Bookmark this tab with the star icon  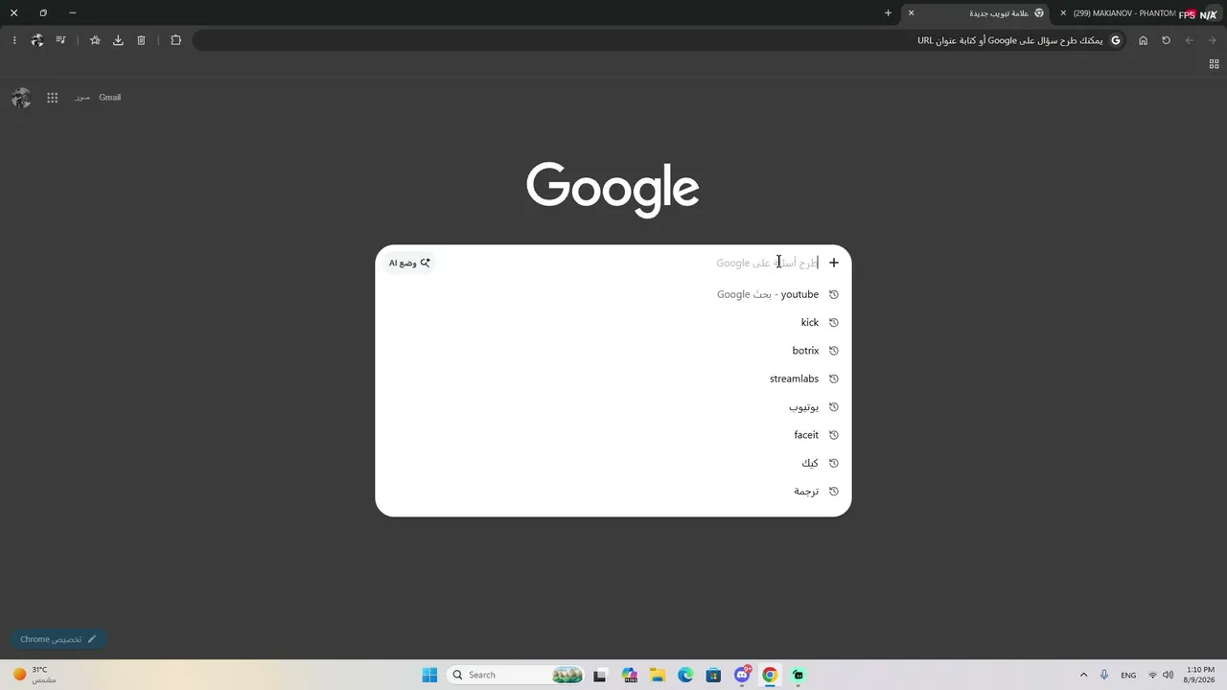pos(95,40)
